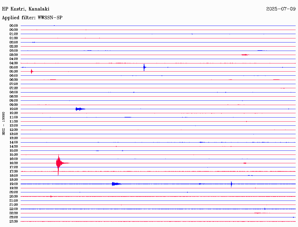Select the 20:30 time label
This screenshot has height=227, width=298.
(x=14, y=196)
